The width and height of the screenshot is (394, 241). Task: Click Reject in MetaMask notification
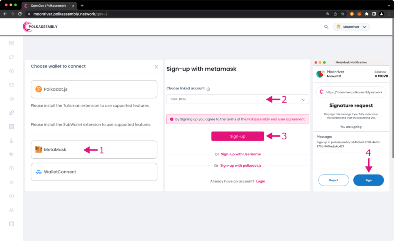point(334,180)
